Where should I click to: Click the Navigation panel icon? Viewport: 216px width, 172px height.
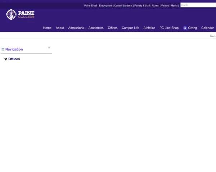point(3,49)
